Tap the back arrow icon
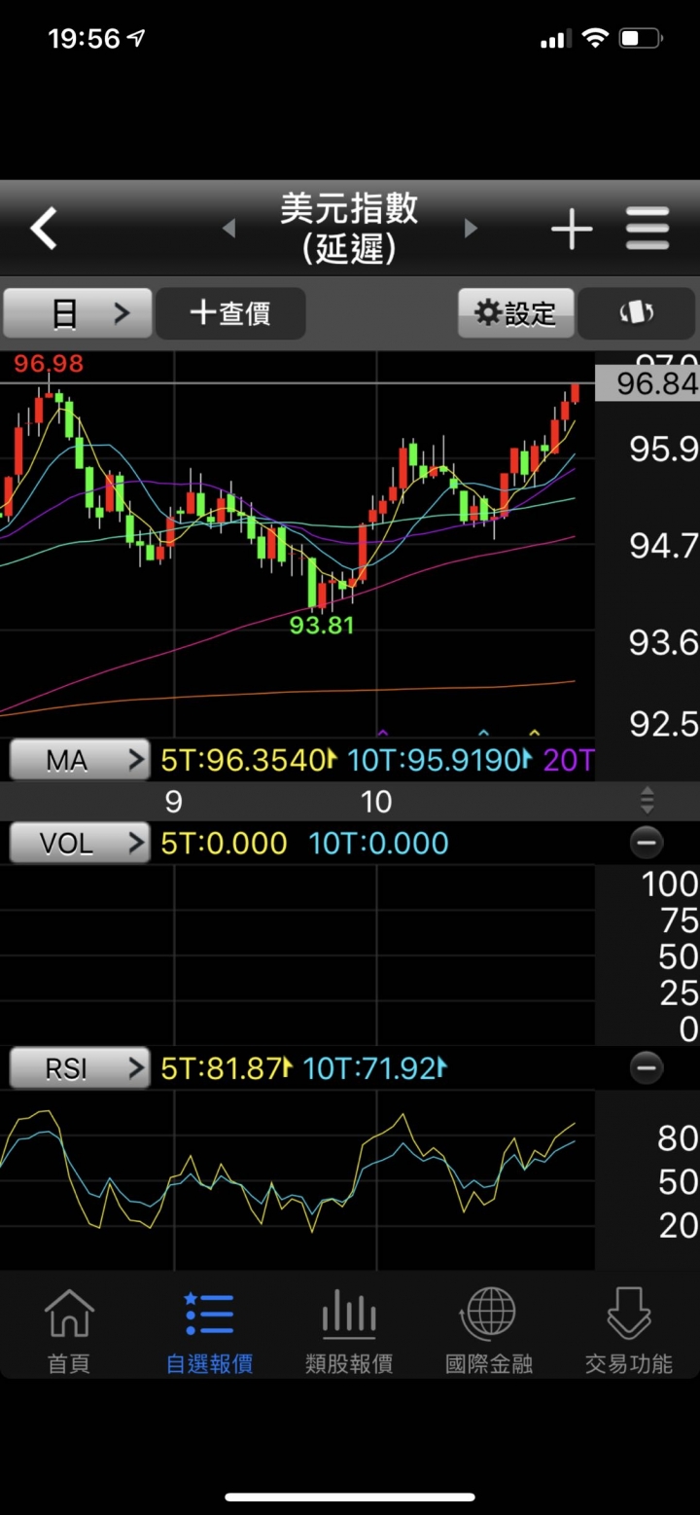This screenshot has height=1515, width=700. coord(45,230)
